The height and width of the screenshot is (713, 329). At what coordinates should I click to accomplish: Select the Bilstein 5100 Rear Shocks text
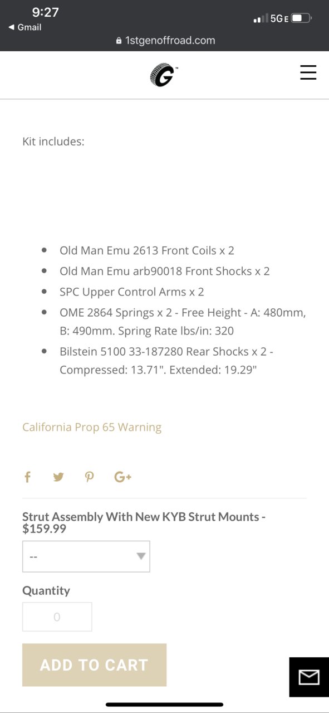coord(166,361)
